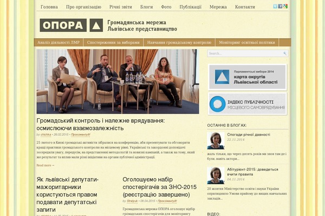Open the Контакти menu item
The width and height of the screenshot is (325, 216).
pyautogui.click(x=245, y=7)
